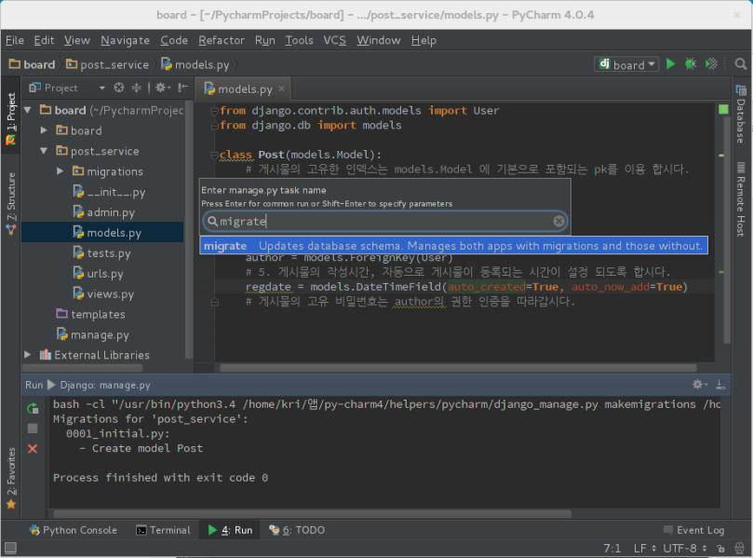Open the Help menu

point(424,40)
